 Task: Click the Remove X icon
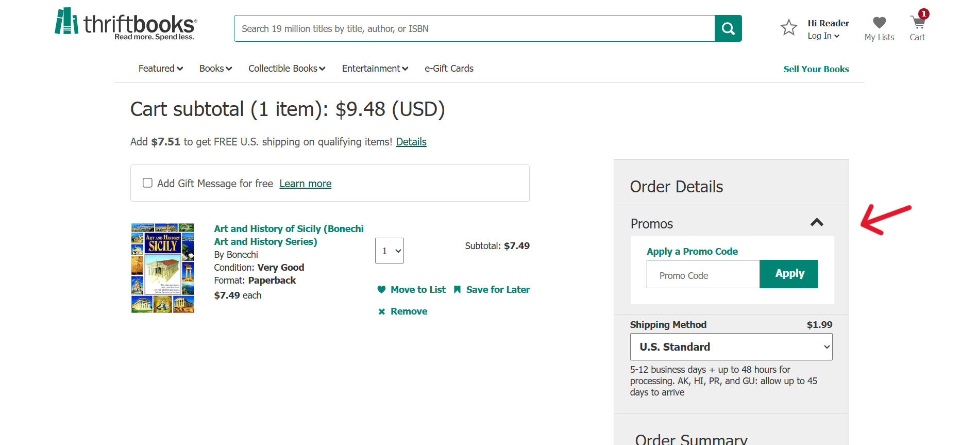pyautogui.click(x=382, y=311)
